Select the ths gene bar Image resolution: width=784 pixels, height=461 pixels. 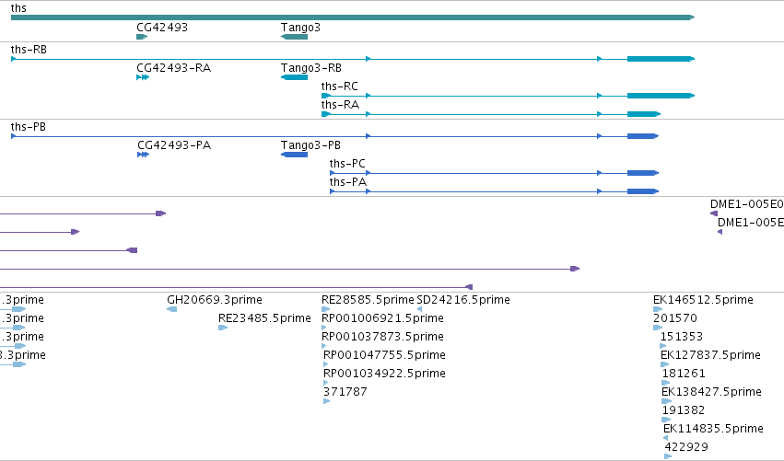353,17
